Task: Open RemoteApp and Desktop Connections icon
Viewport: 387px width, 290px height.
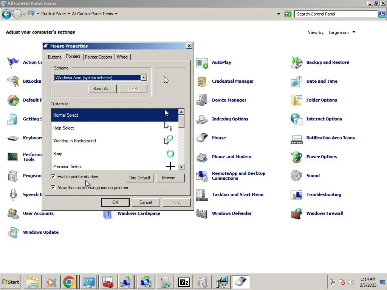Action: click(x=202, y=176)
